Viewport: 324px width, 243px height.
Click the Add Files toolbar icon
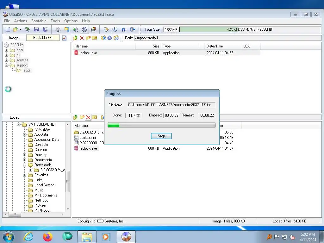click(x=106, y=29)
